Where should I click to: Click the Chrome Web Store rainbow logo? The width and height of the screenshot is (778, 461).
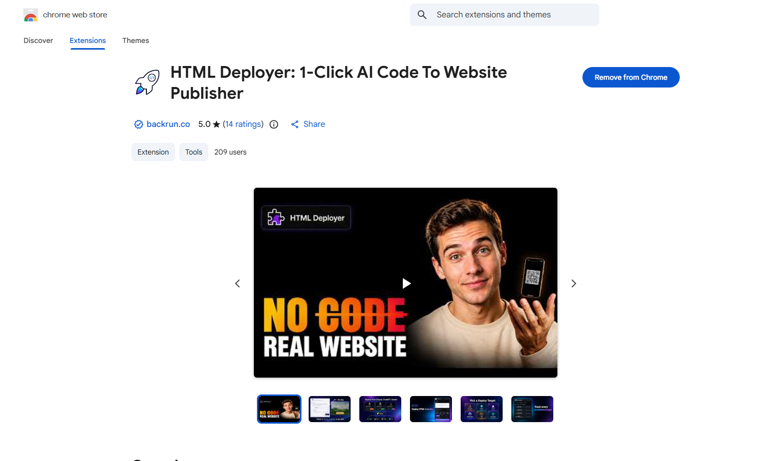31,15
